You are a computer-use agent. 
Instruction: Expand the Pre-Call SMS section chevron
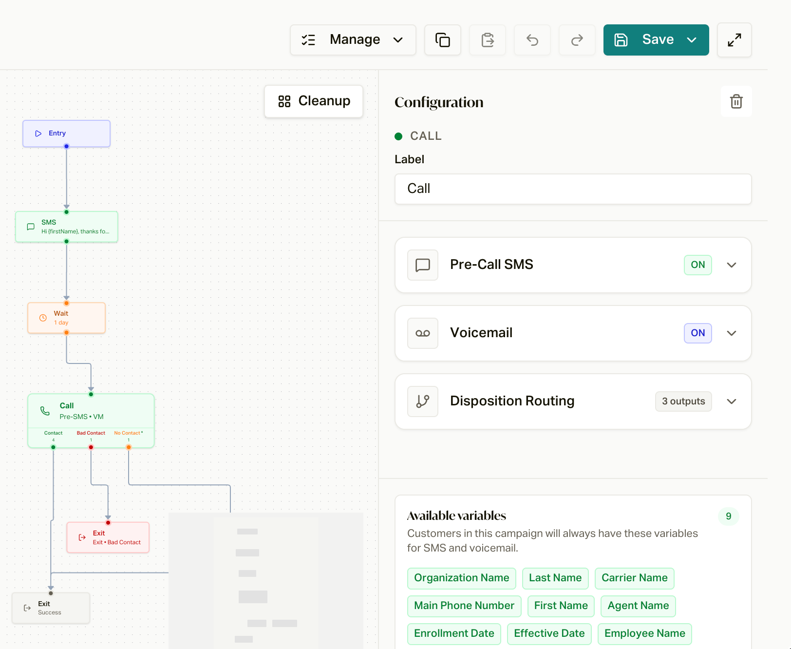coord(732,265)
